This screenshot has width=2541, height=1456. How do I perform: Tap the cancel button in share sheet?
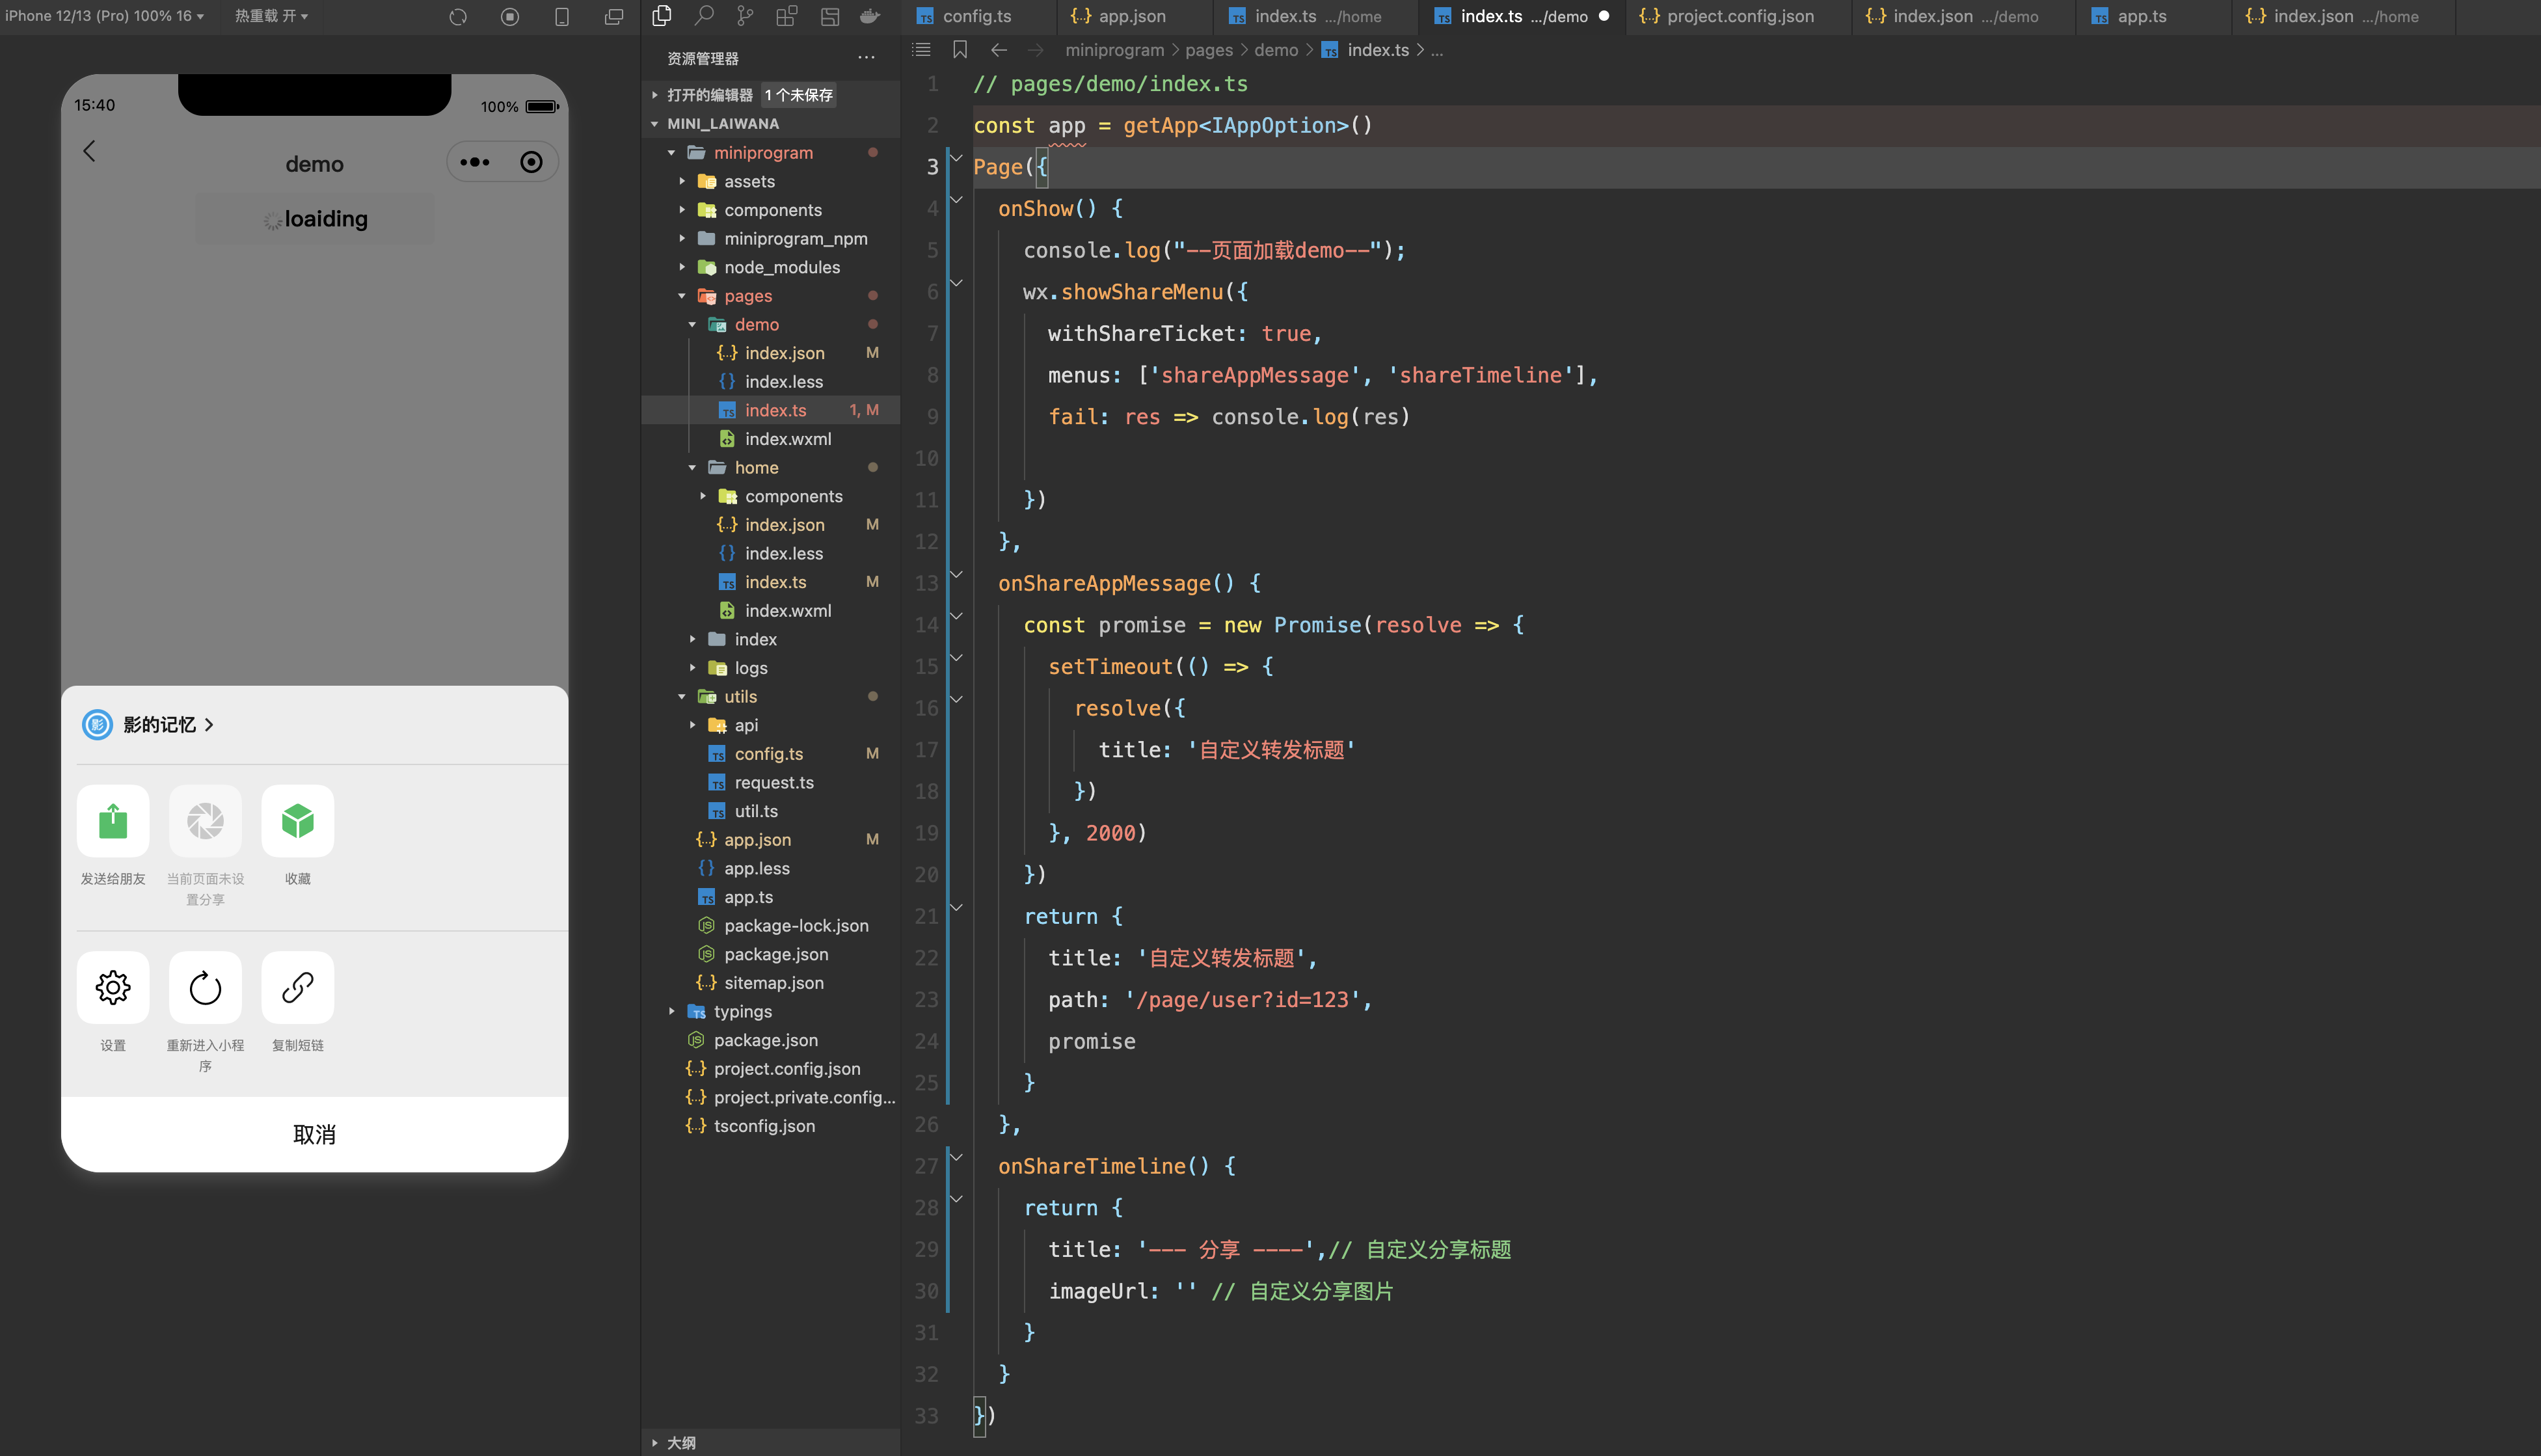(x=314, y=1134)
